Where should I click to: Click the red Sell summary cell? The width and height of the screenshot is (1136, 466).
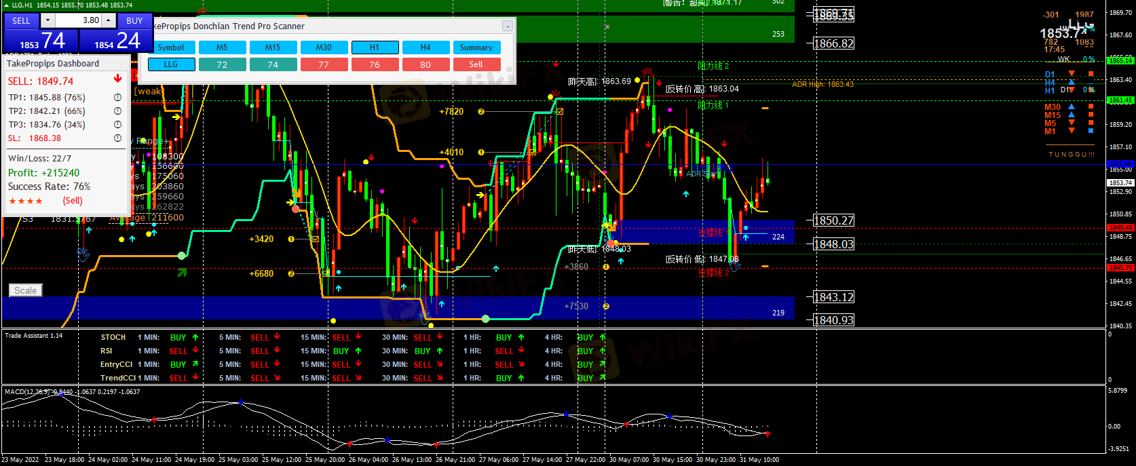[476, 64]
